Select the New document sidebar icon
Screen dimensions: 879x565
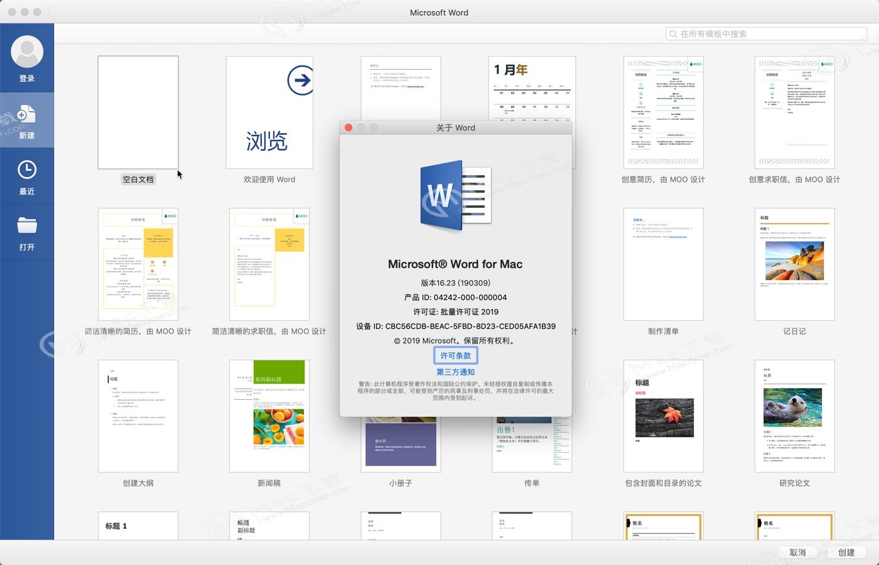pyautogui.click(x=27, y=115)
